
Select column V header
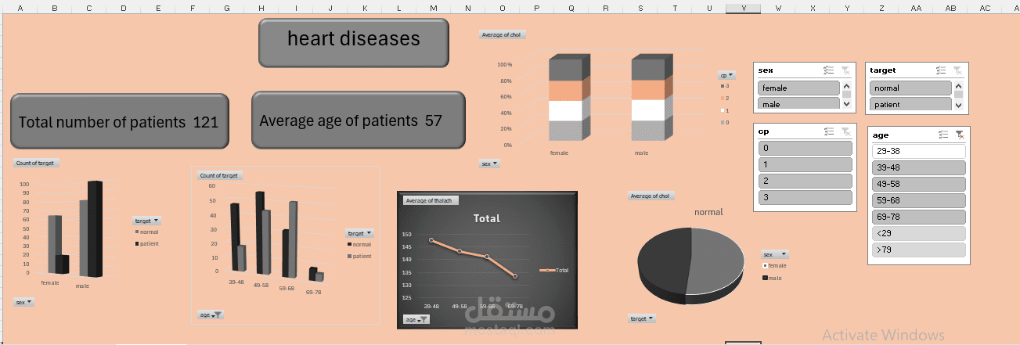click(x=743, y=8)
